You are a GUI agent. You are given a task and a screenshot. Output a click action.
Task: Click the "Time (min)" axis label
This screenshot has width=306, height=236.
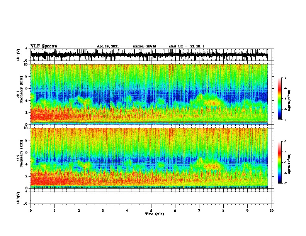click(155, 214)
